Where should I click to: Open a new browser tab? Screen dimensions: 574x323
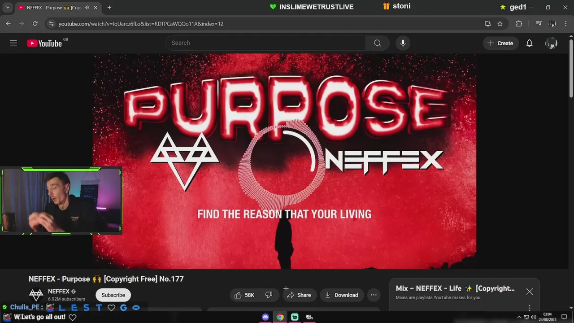pos(109,8)
